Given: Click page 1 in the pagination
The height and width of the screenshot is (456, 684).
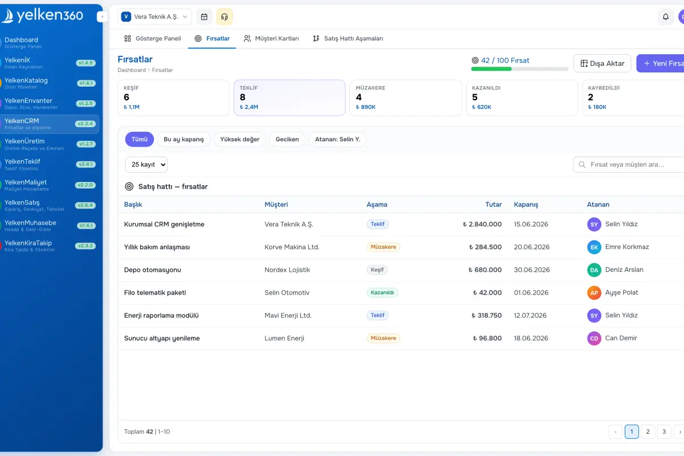Looking at the screenshot, I should 632,432.
